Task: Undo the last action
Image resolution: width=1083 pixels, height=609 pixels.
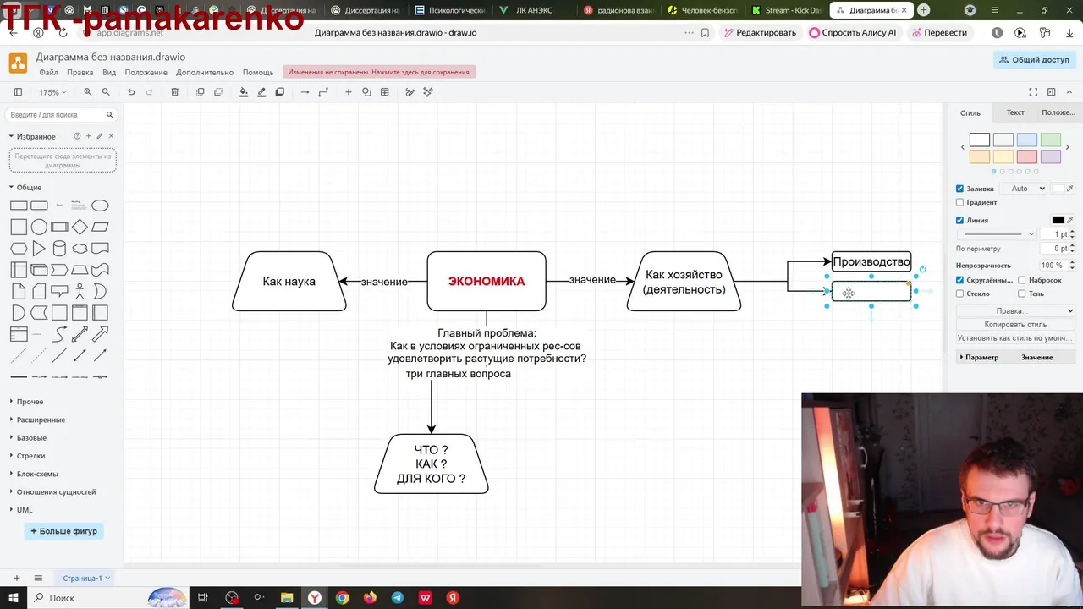Action: [131, 92]
